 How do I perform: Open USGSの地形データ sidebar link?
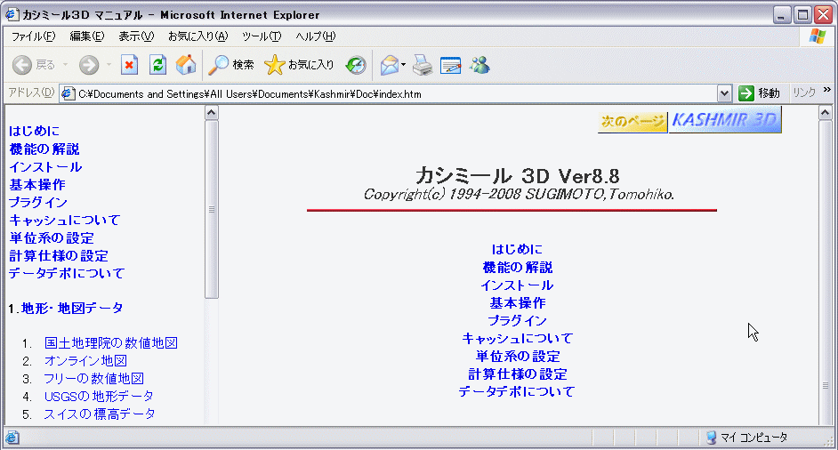coord(99,396)
